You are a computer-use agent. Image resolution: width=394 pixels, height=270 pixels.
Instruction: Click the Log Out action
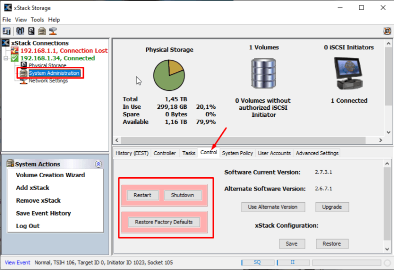coord(28,226)
